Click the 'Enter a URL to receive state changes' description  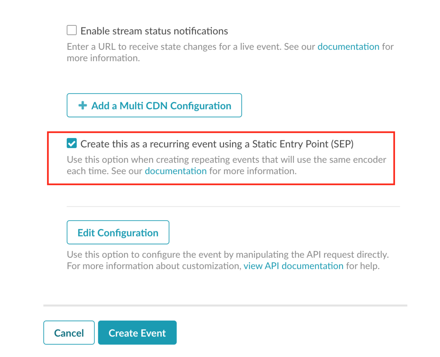click(x=230, y=52)
